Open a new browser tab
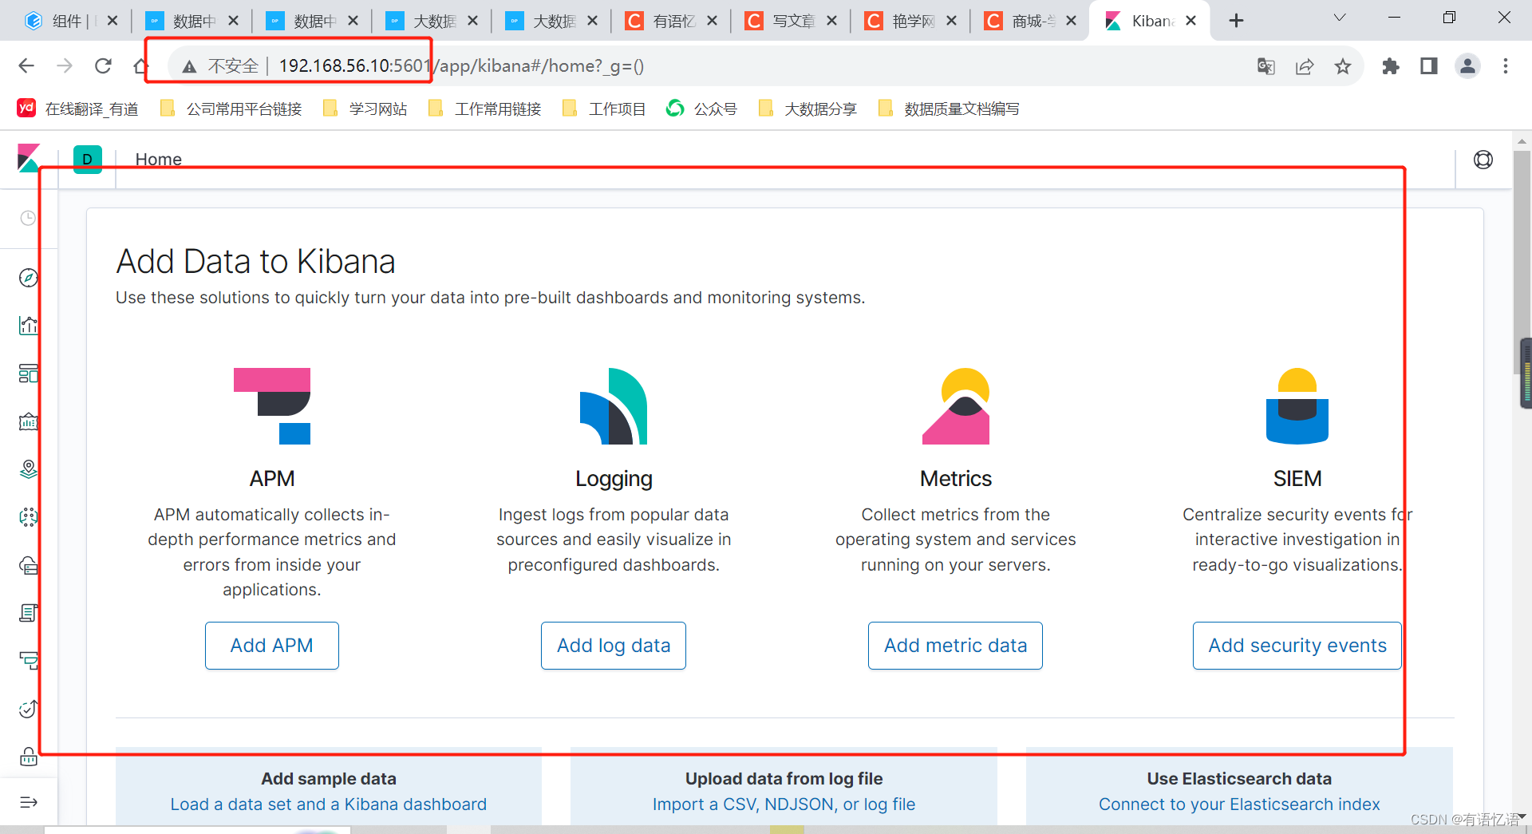 click(x=1236, y=21)
